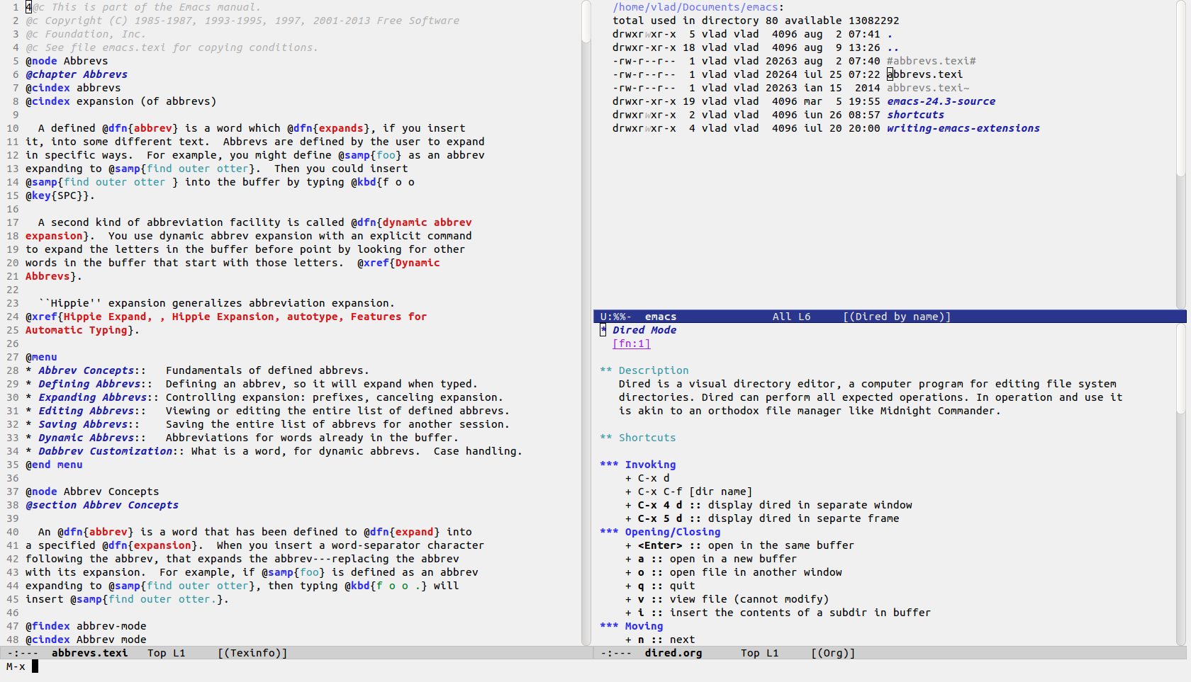
Task: Select the Abbrev Concepts menu entry
Action: pos(86,370)
